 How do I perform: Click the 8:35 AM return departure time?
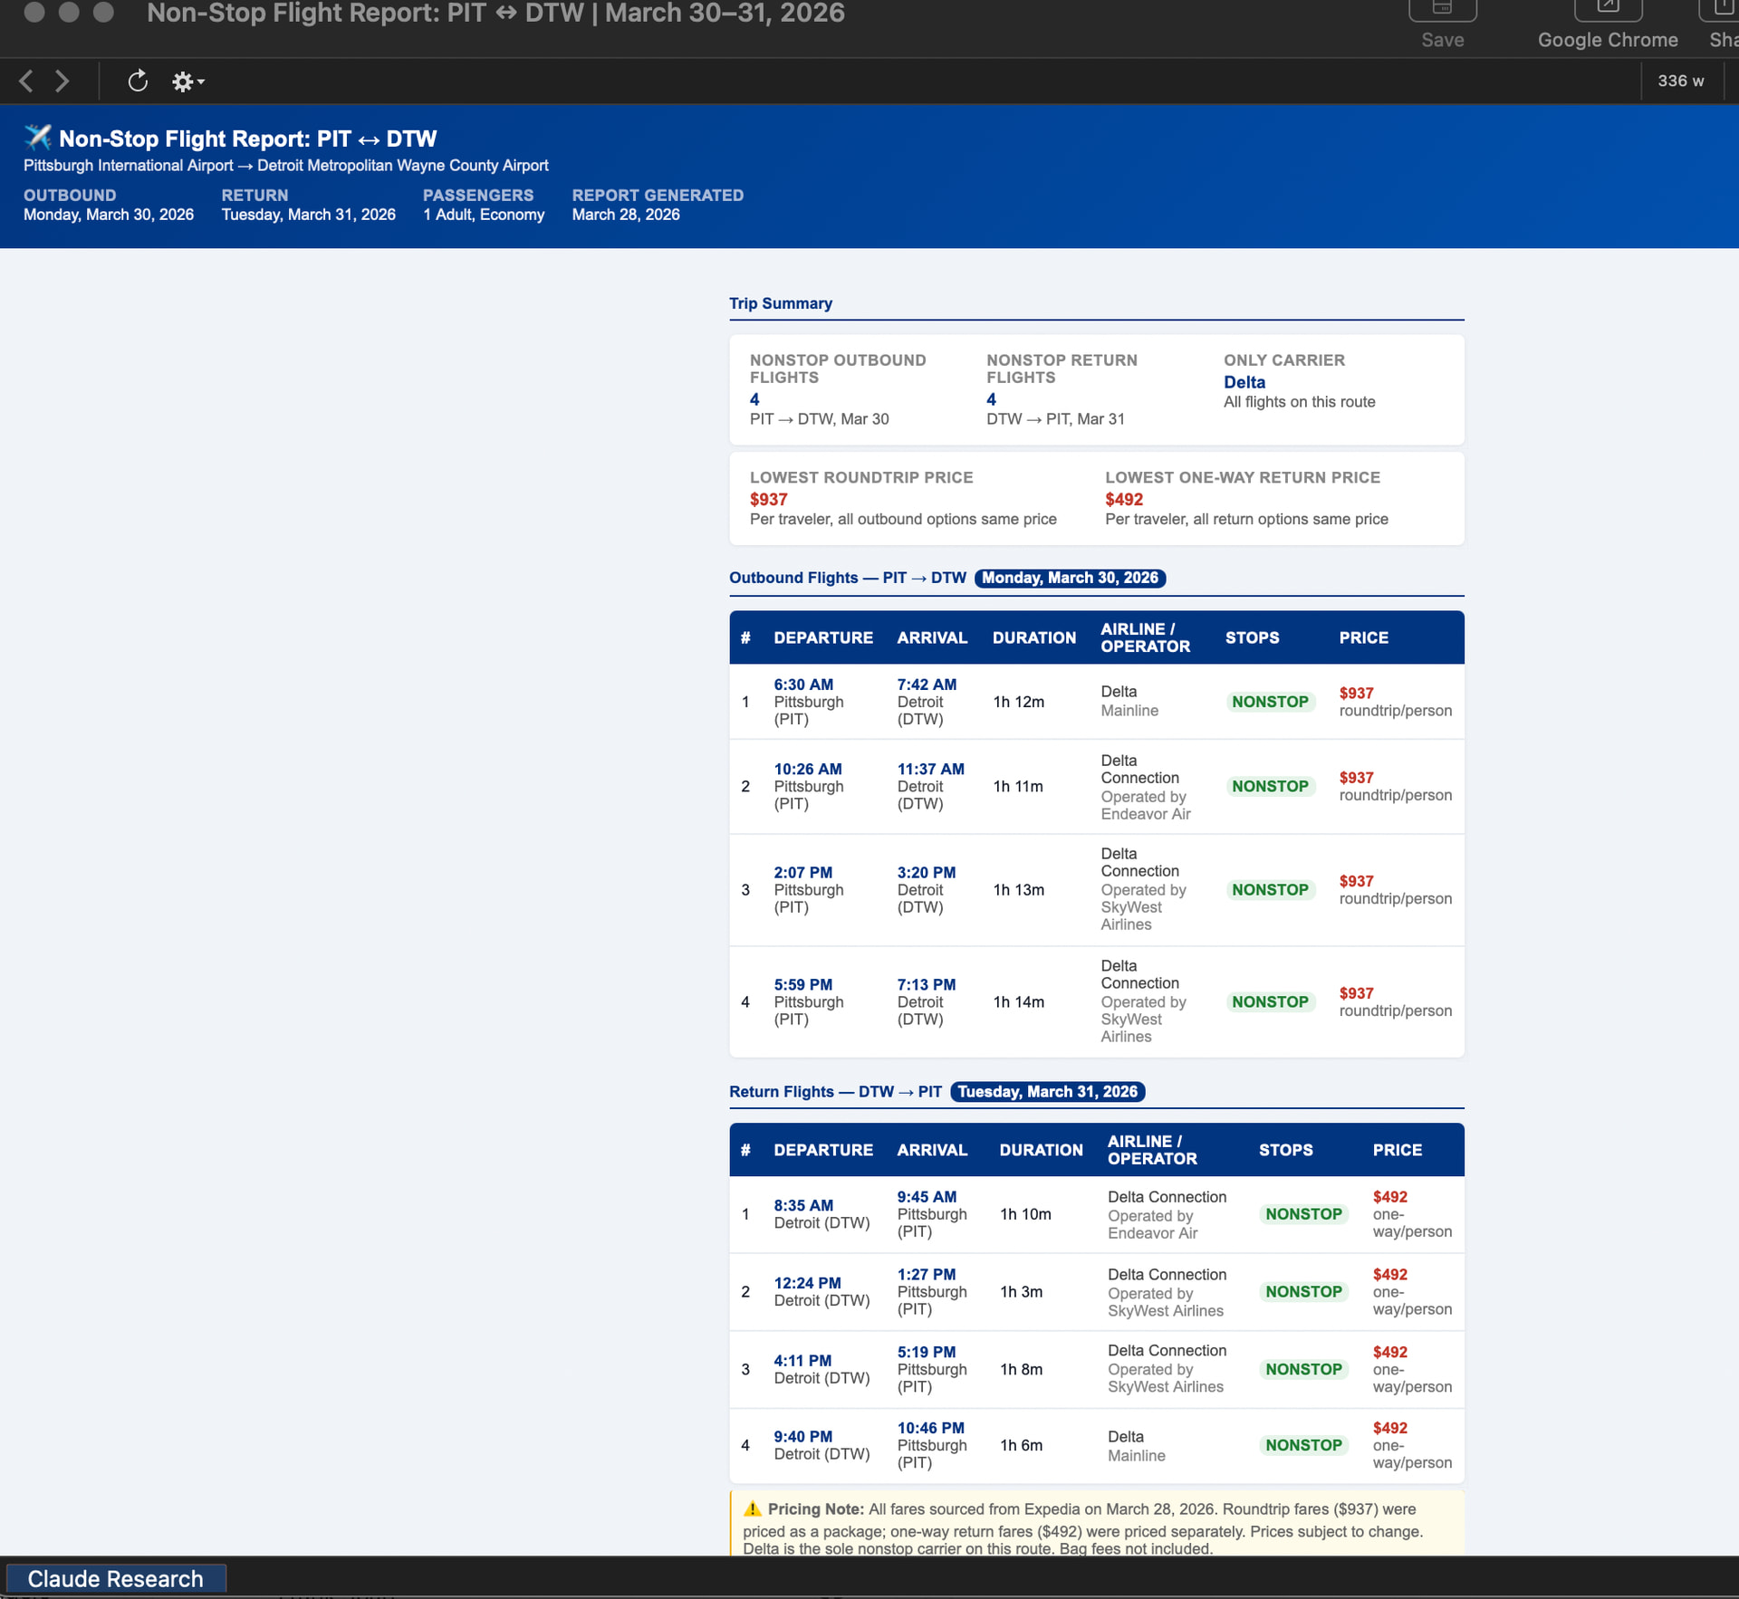tap(802, 1205)
